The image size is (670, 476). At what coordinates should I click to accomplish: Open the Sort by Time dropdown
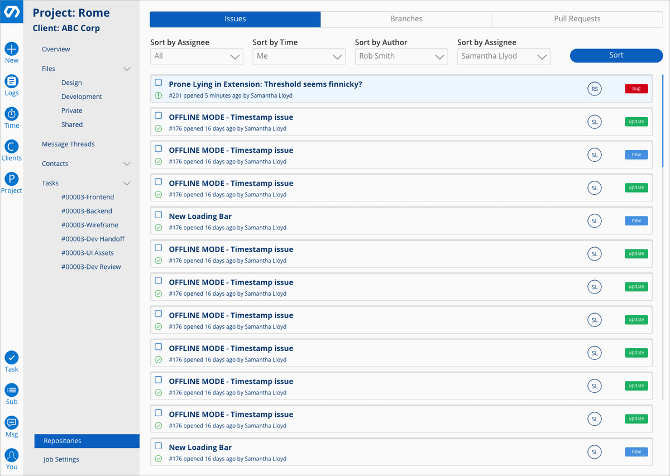click(299, 56)
